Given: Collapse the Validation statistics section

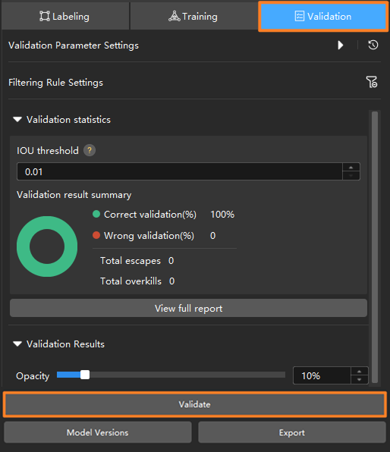Looking at the screenshot, I should [x=17, y=119].
